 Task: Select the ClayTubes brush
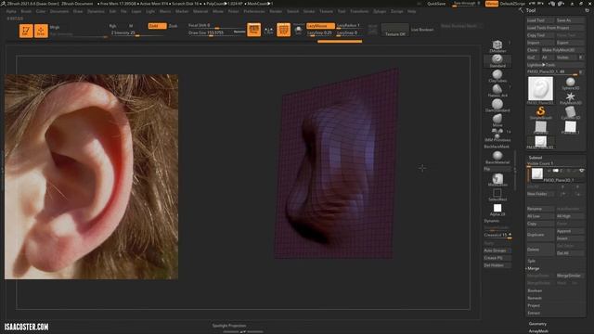click(x=497, y=76)
